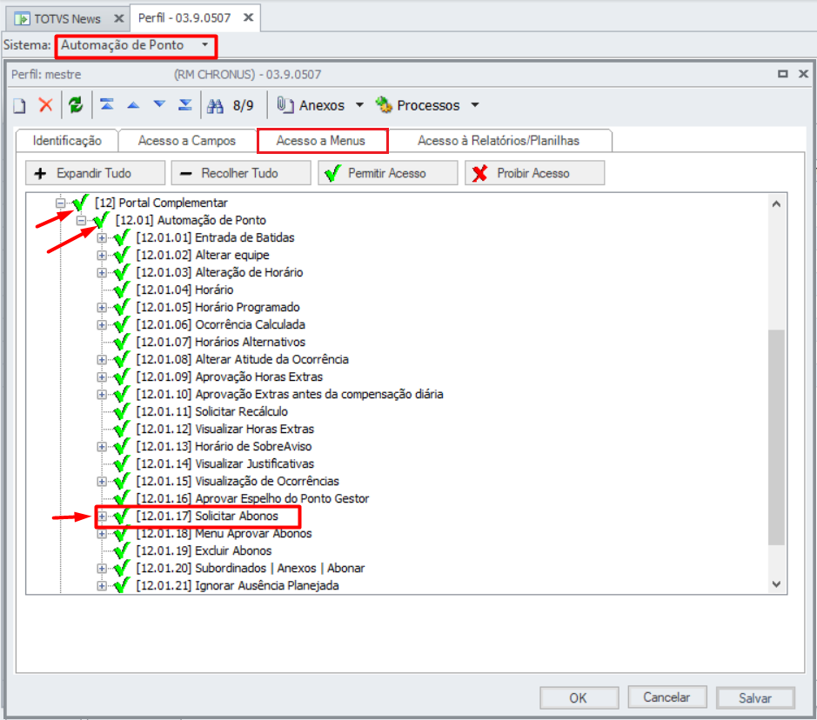Switch to the Identificação tab
The height and width of the screenshot is (720, 817).
[x=67, y=141]
